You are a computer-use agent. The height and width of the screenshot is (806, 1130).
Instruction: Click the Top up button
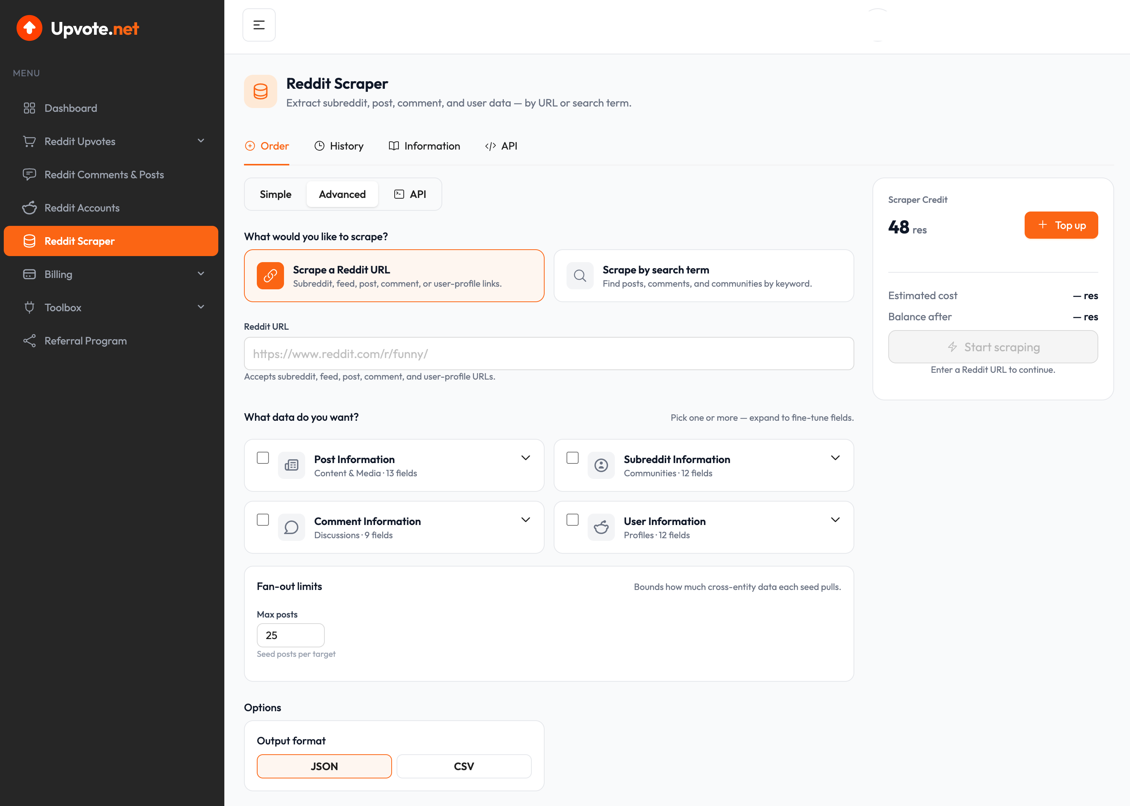[x=1061, y=225]
